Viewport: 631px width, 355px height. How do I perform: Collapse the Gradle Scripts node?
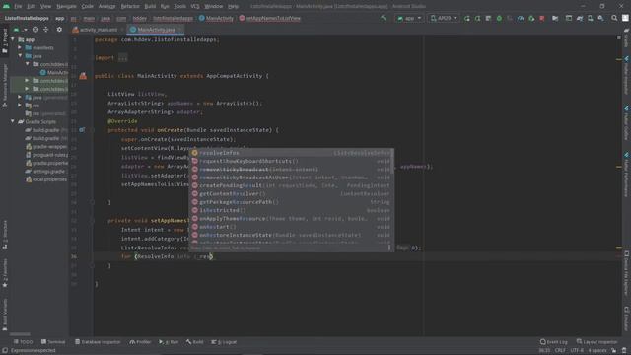13,121
